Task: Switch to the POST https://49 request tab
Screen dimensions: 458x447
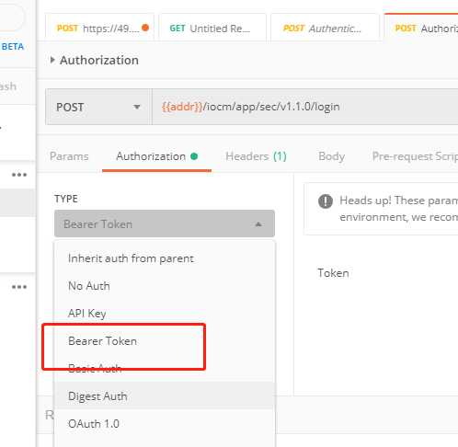Action: pos(99,28)
